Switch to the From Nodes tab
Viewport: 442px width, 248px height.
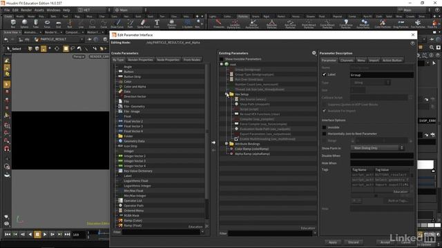pyautogui.click(x=192, y=60)
